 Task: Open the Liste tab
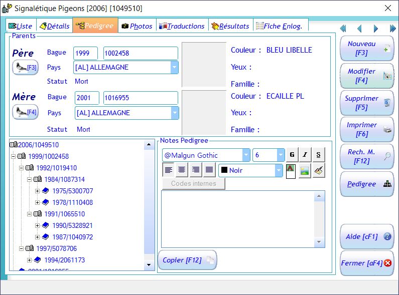[x=21, y=26]
